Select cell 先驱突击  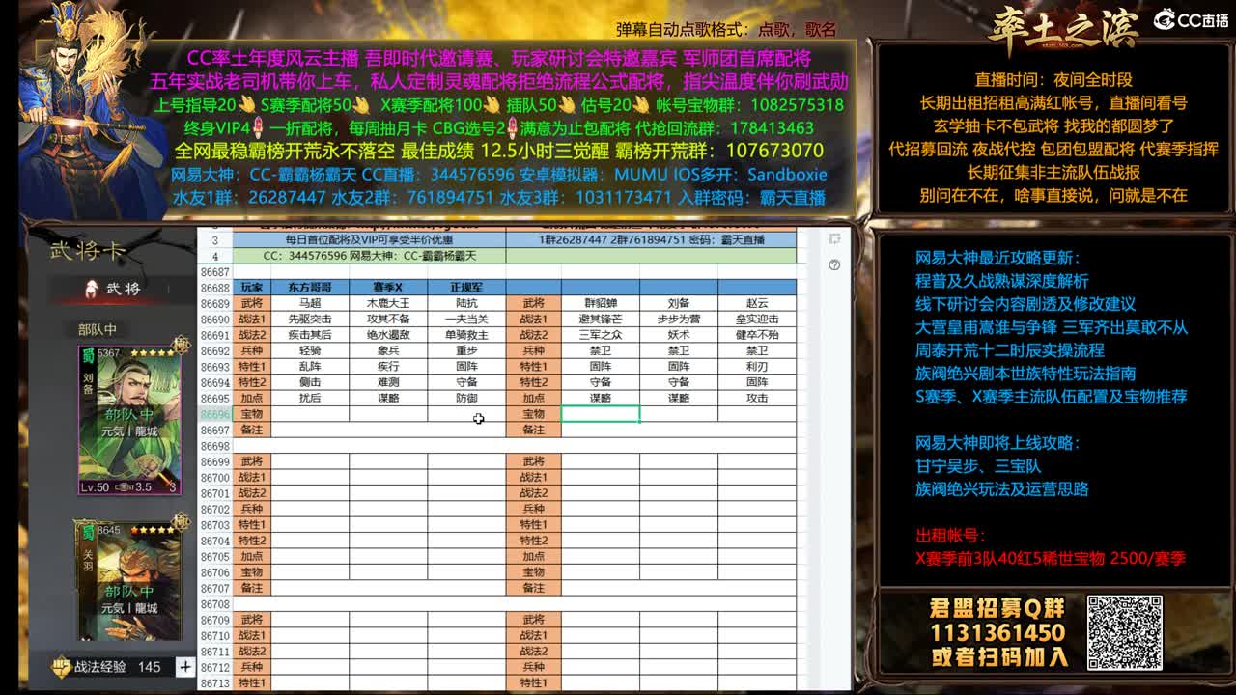(x=310, y=319)
